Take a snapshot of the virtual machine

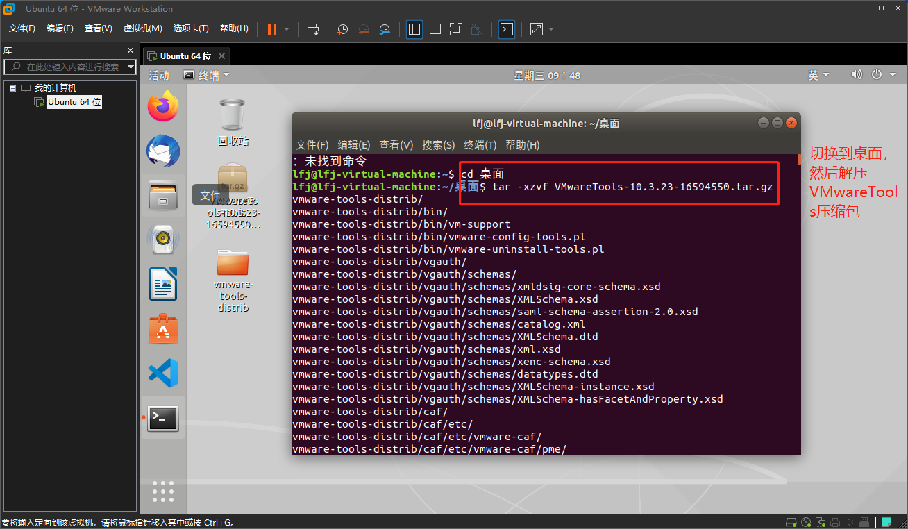coord(342,29)
